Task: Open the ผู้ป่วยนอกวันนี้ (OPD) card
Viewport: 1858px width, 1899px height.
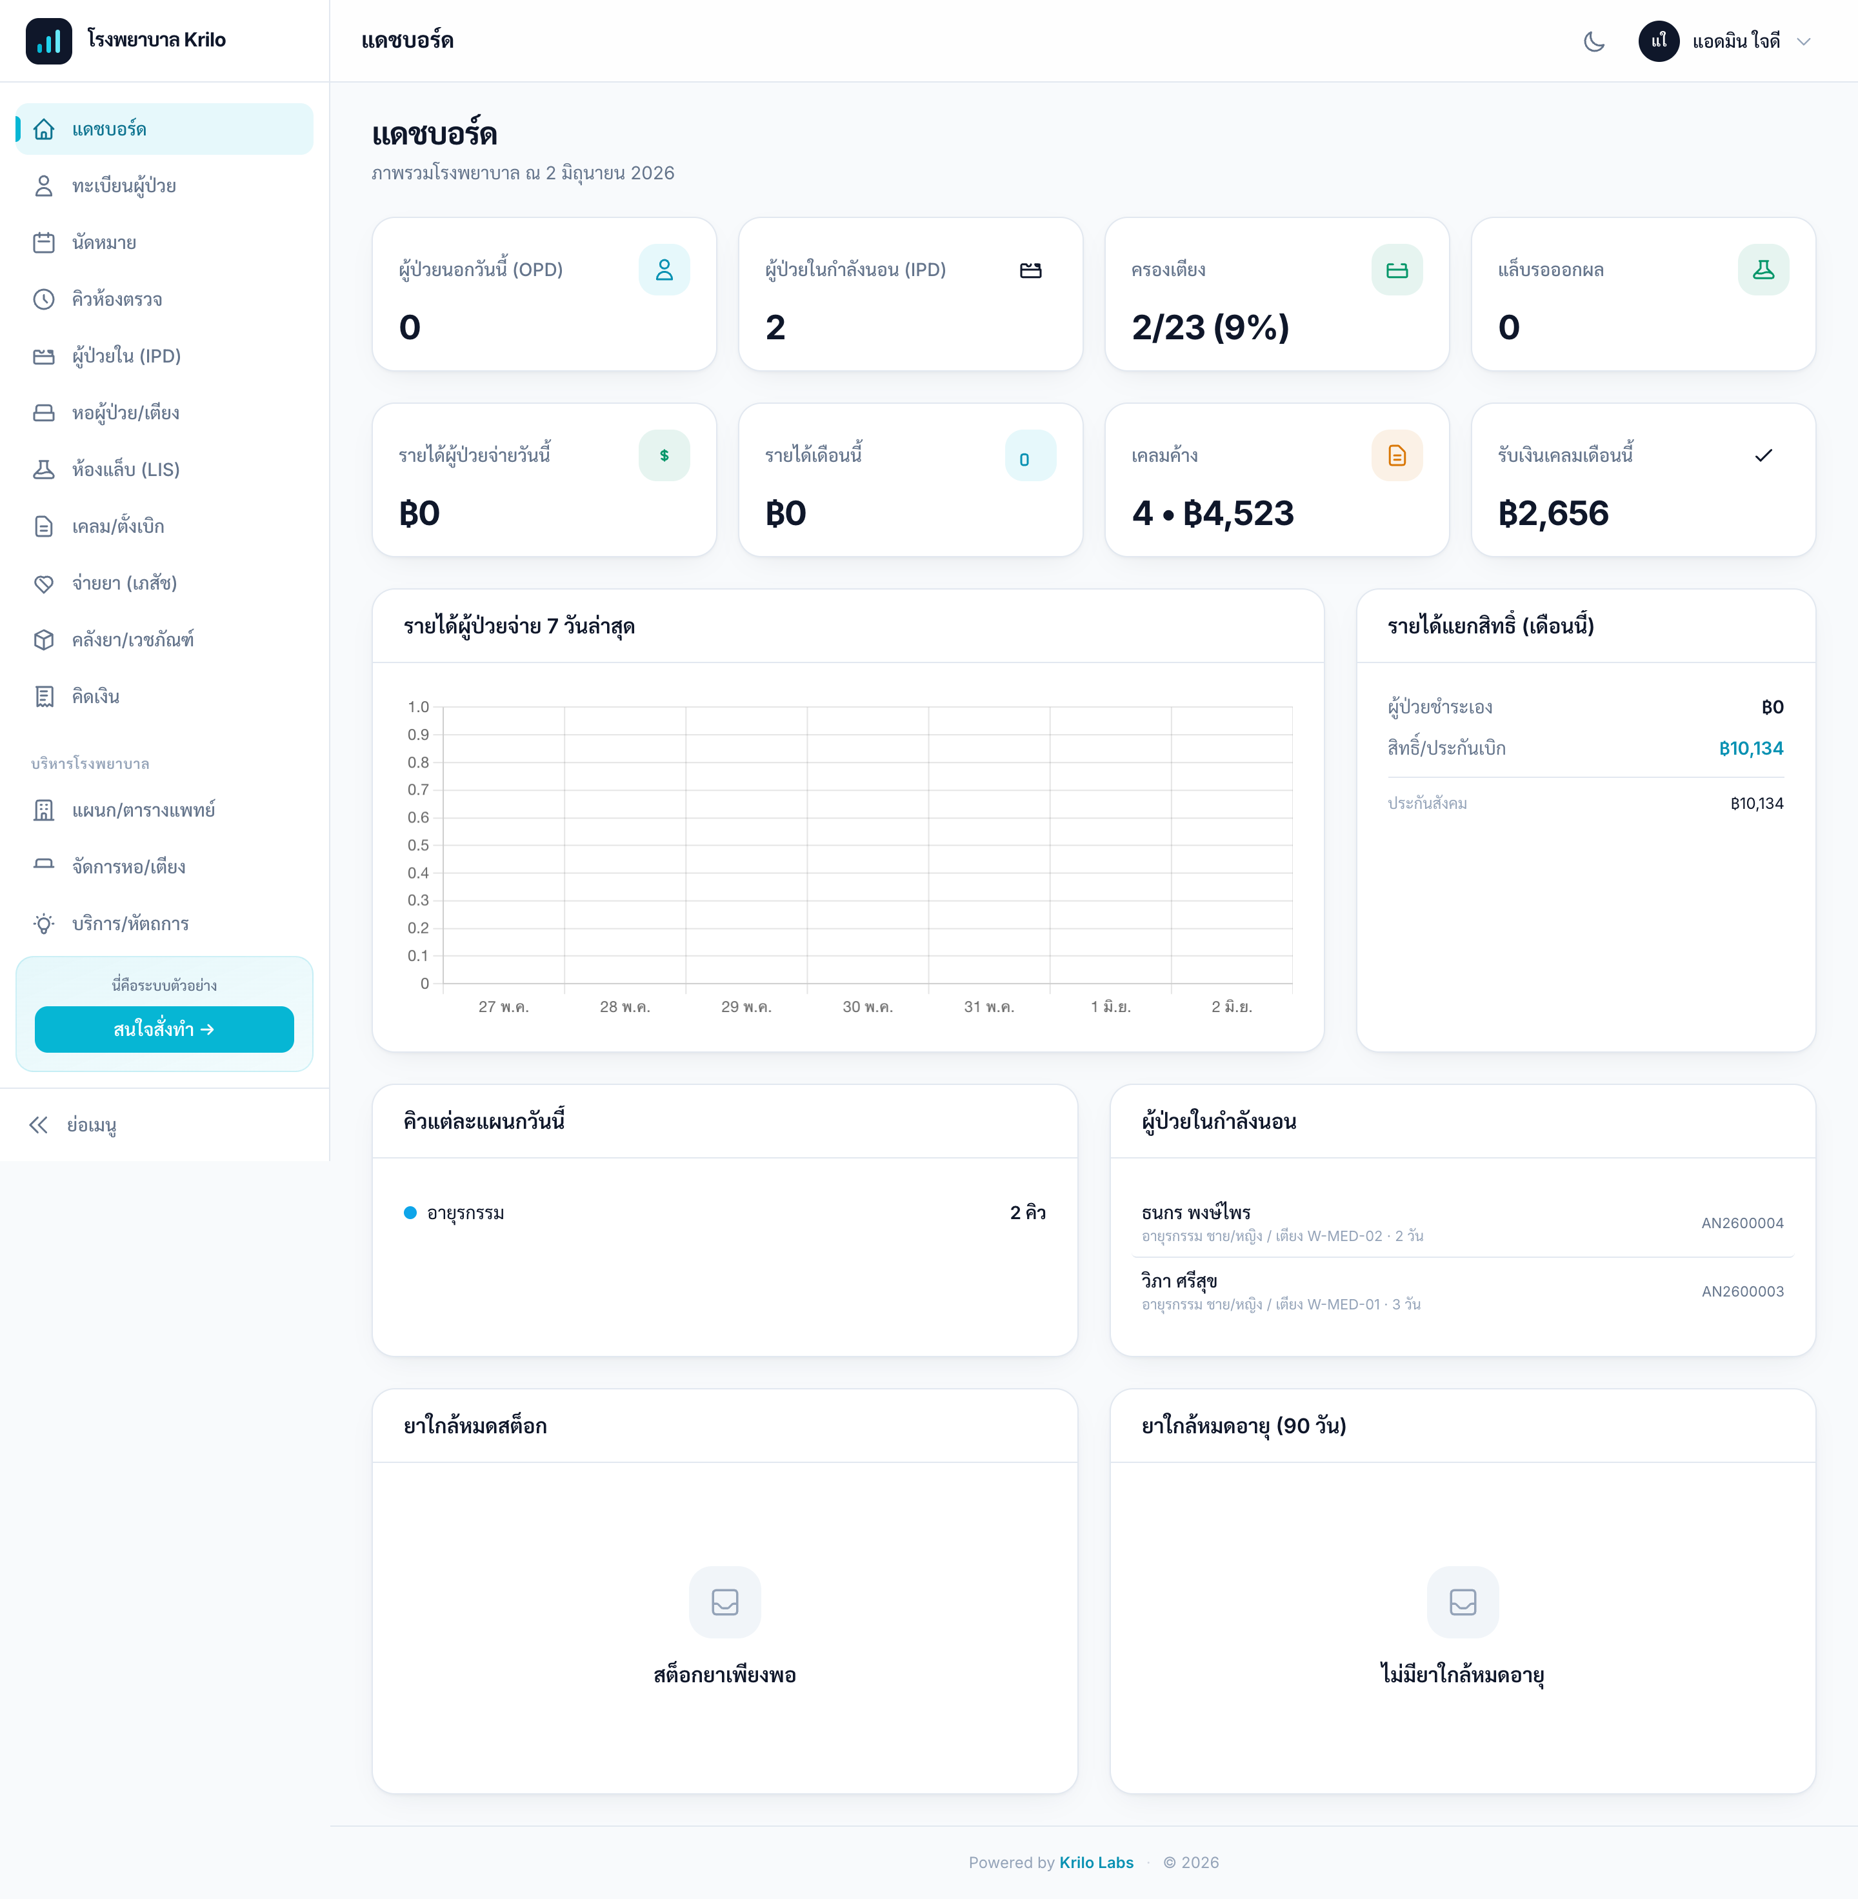Action: (x=544, y=293)
